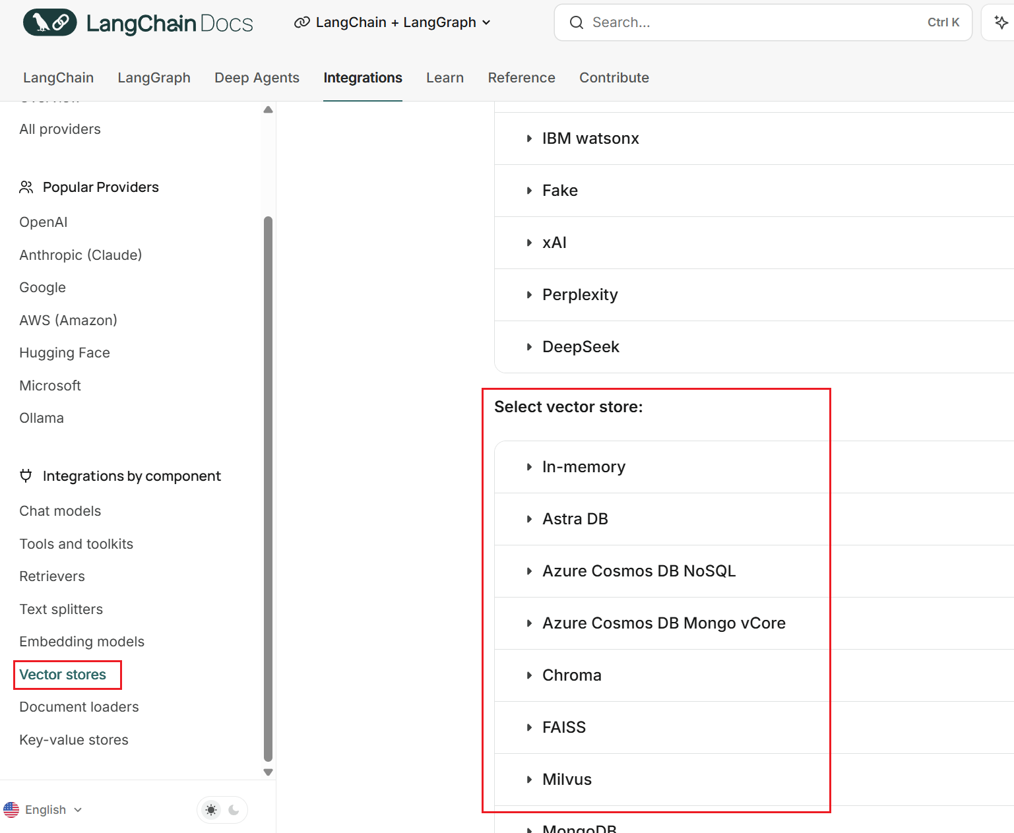Expand the Fake model section
Viewport: 1014px width, 833px height.
click(x=754, y=191)
